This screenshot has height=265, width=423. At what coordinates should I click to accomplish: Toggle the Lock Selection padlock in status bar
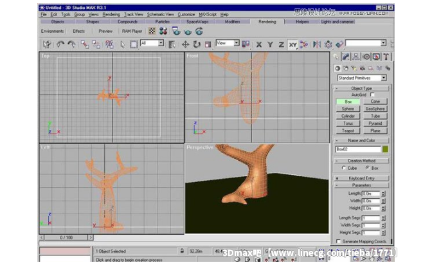(x=182, y=251)
